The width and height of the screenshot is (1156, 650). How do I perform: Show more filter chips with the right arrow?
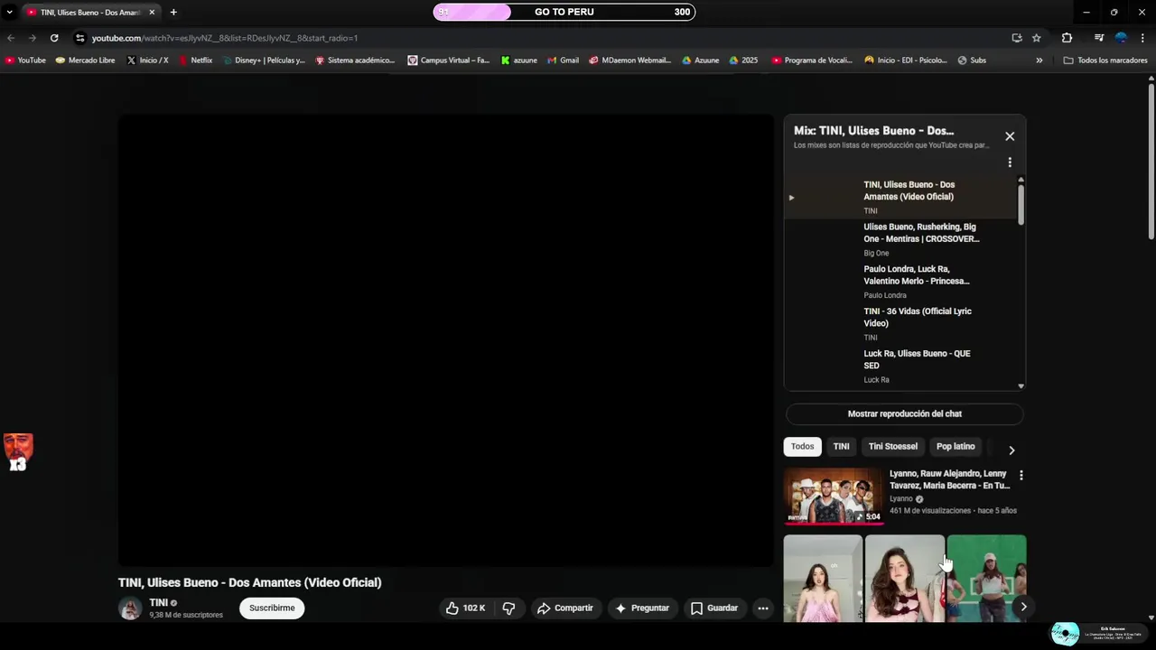tap(1011, 450)
